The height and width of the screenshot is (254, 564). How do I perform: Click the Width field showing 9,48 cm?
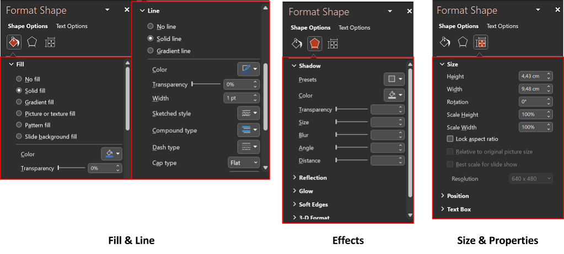(535, 89)
